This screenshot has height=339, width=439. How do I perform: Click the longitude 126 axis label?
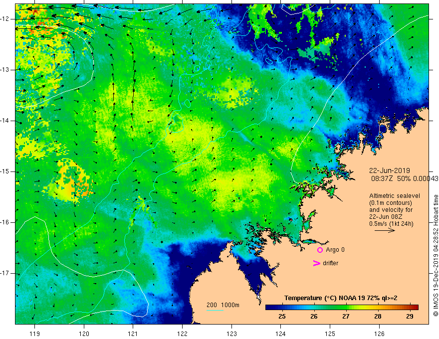379,334
